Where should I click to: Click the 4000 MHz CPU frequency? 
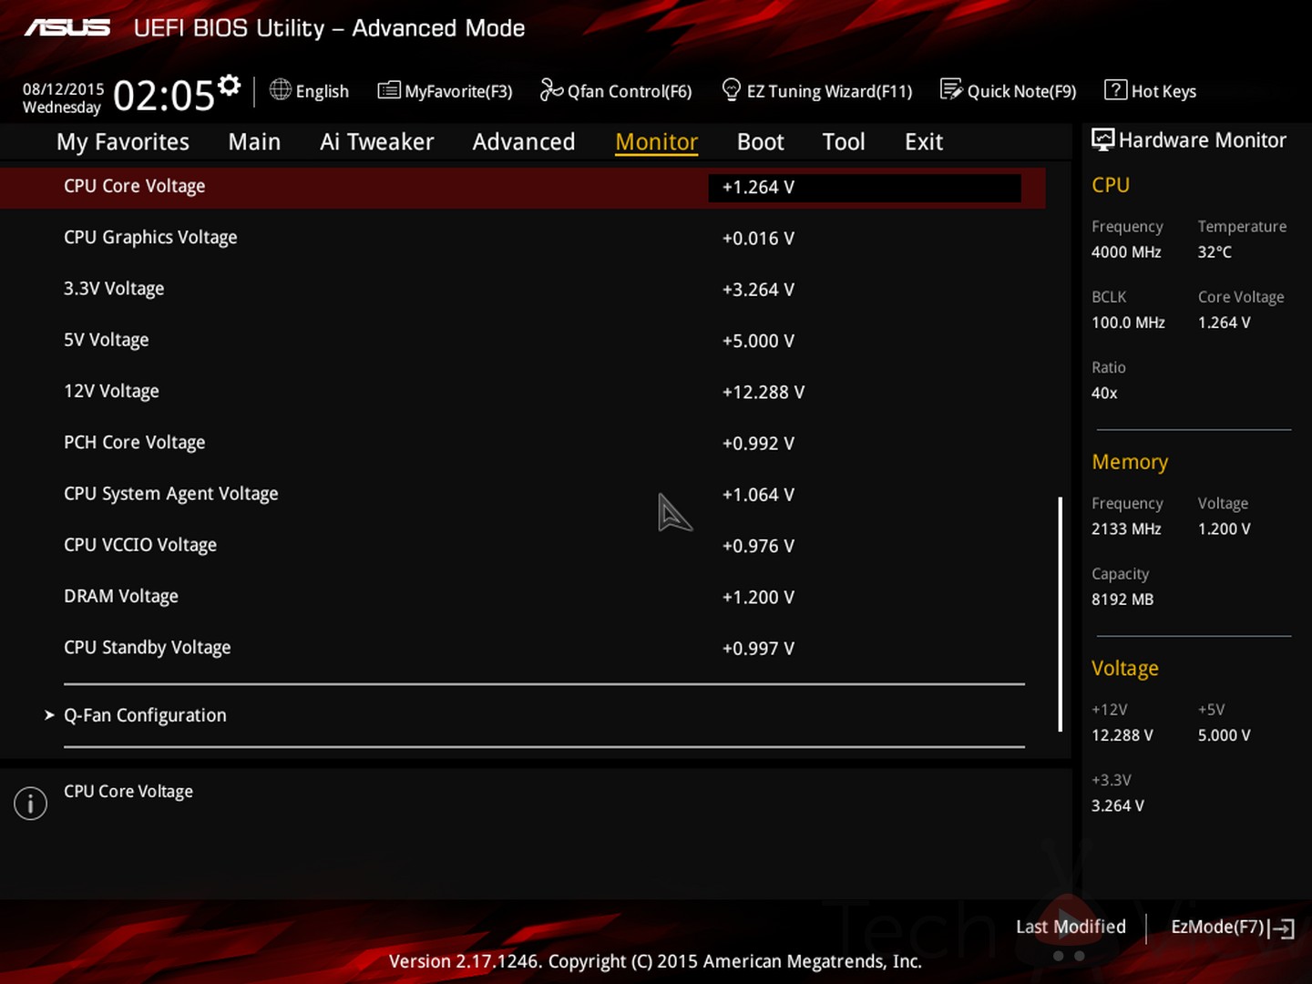click(x=1126, y=252)
